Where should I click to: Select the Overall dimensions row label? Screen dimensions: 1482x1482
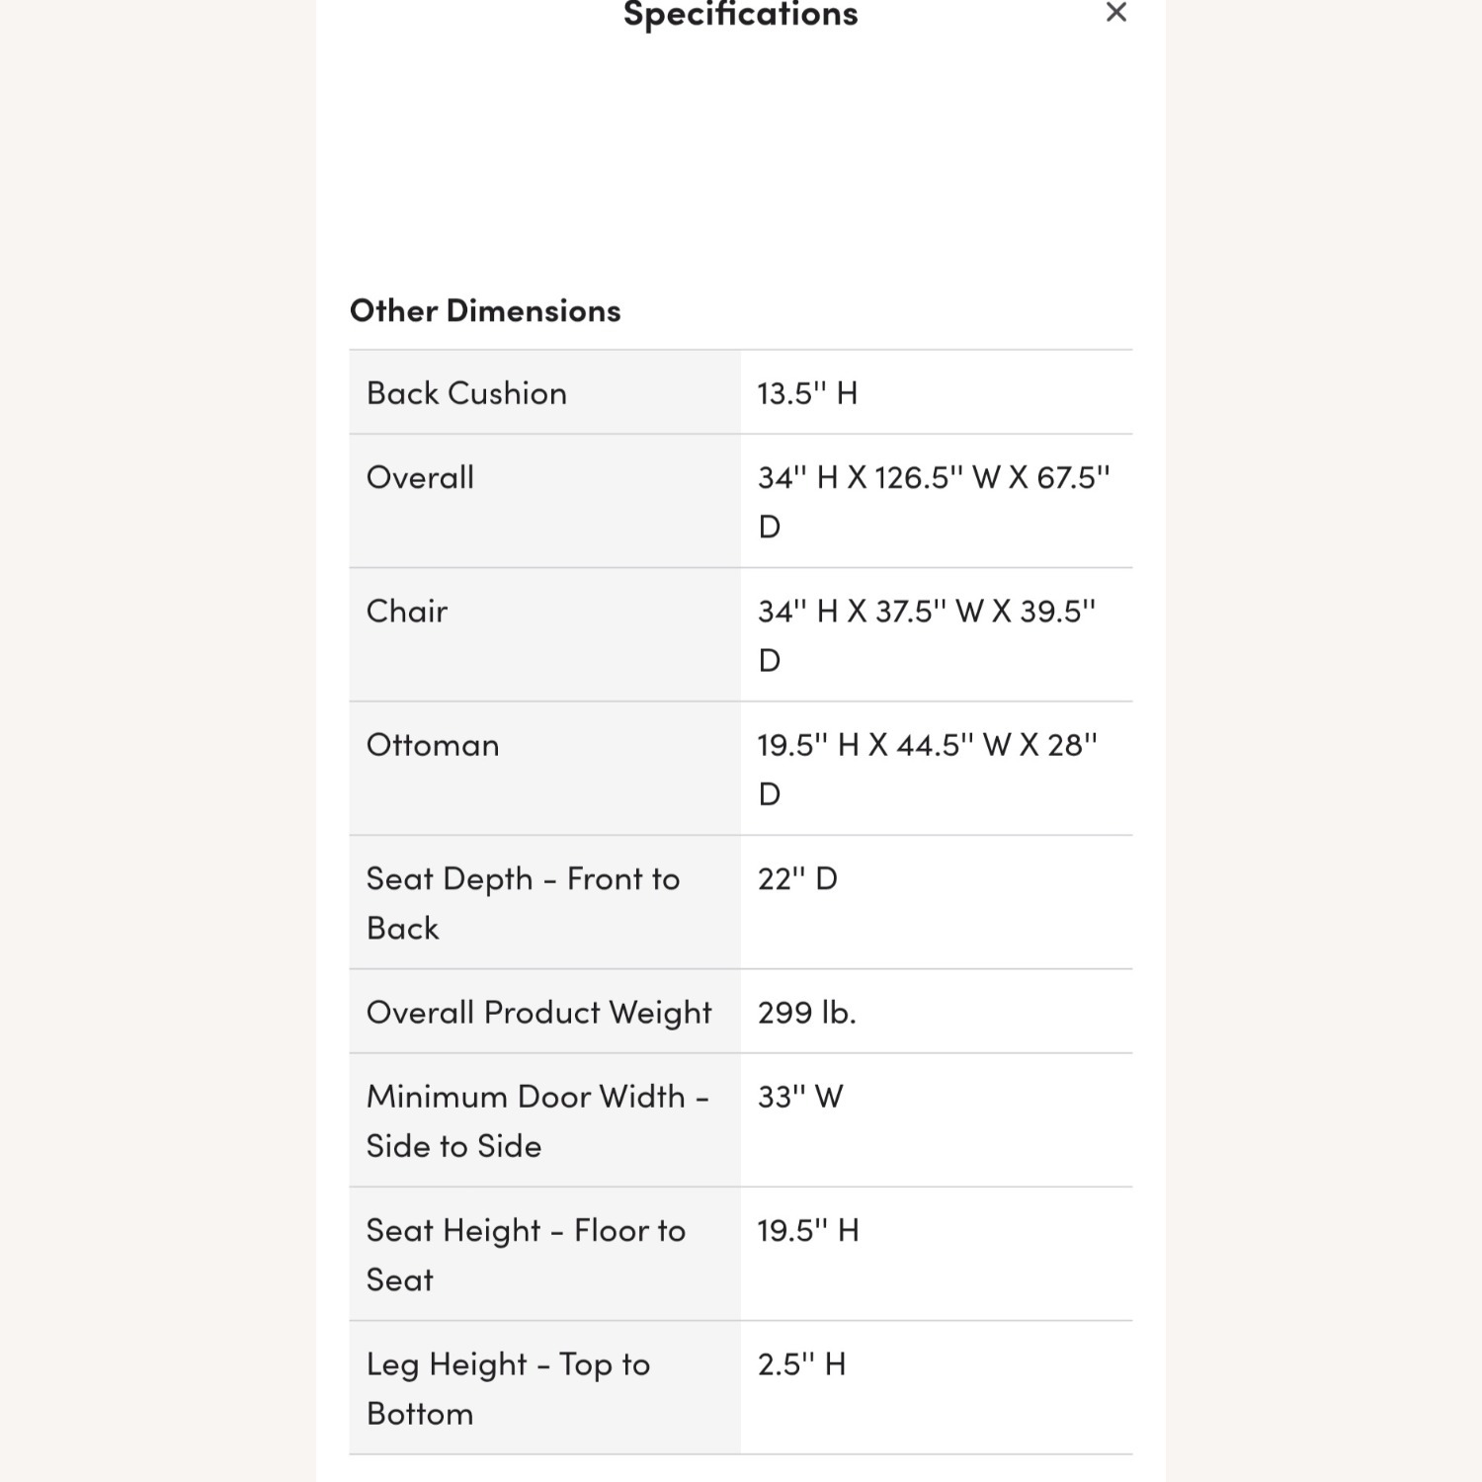pyautogui.click(x=420, y=477)
